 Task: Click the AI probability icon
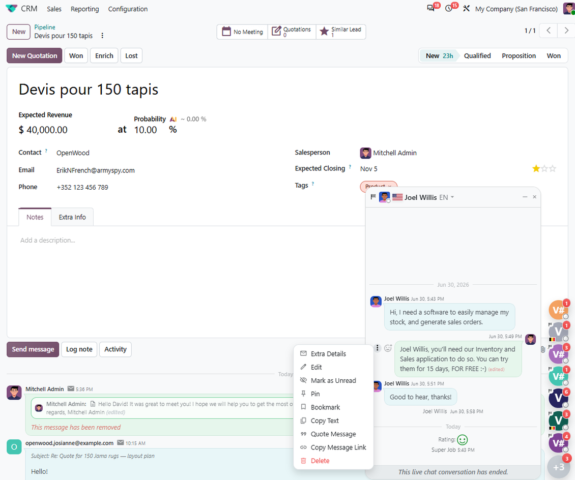173,119
